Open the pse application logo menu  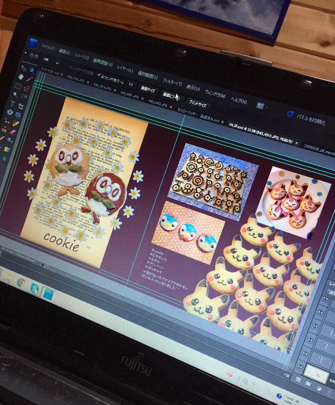pyautogui.click(x=33, y=43)
